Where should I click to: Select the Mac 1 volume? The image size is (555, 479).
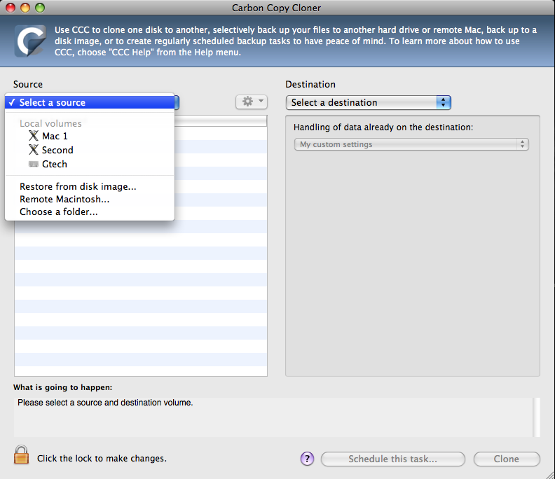[x=90, y=136]
